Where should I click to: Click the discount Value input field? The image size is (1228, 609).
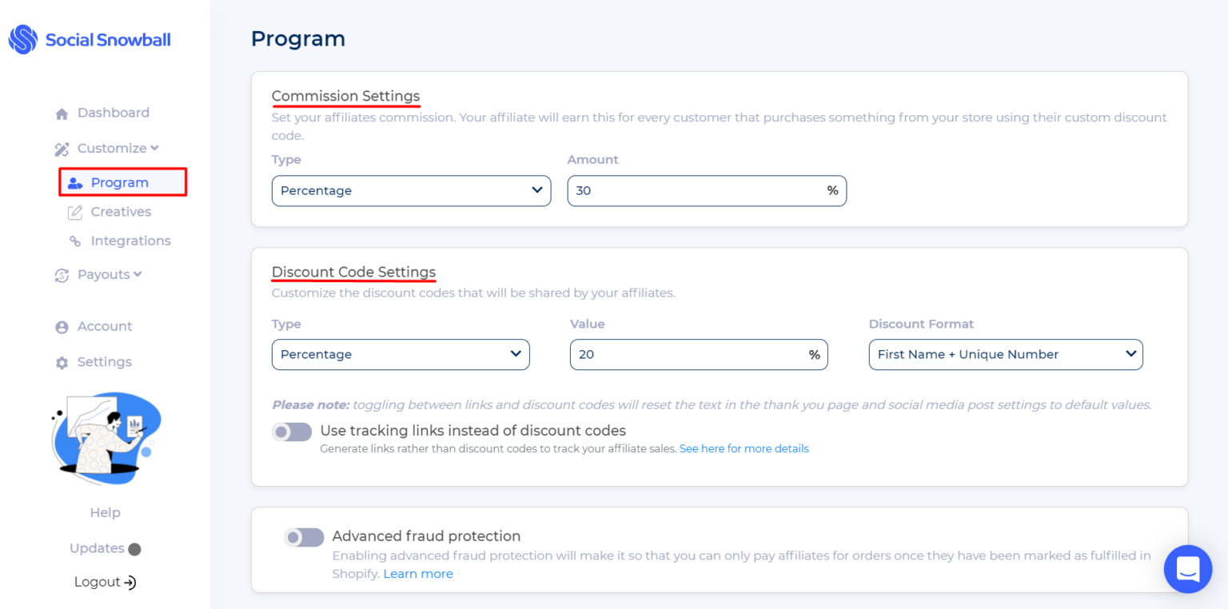pos(688,355)
